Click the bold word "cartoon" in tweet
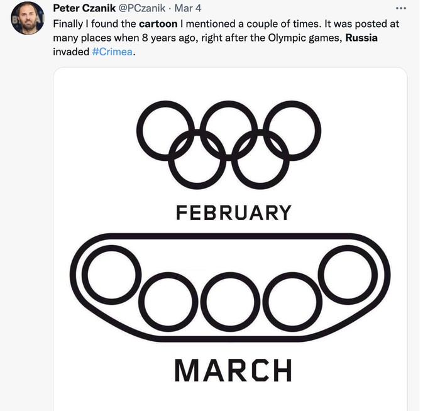 (x=158, y=24)
